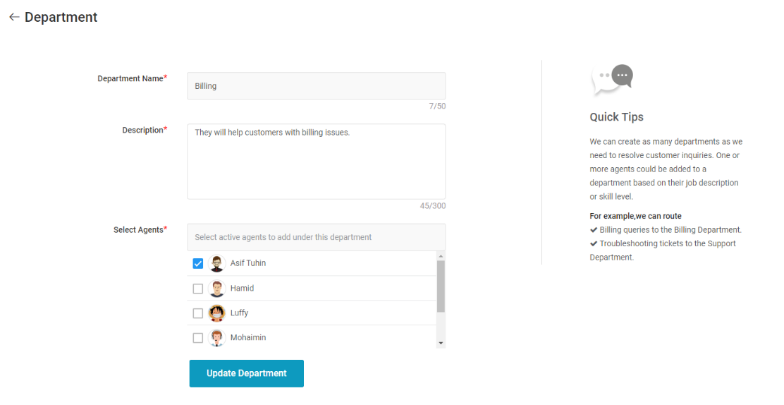Click the Quick Tips chat bubbles icon

[x=612, y=79]
